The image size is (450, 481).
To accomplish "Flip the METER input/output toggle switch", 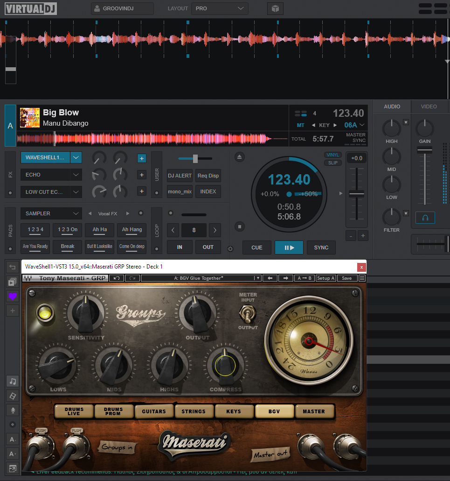I will [x=248, y=314].
